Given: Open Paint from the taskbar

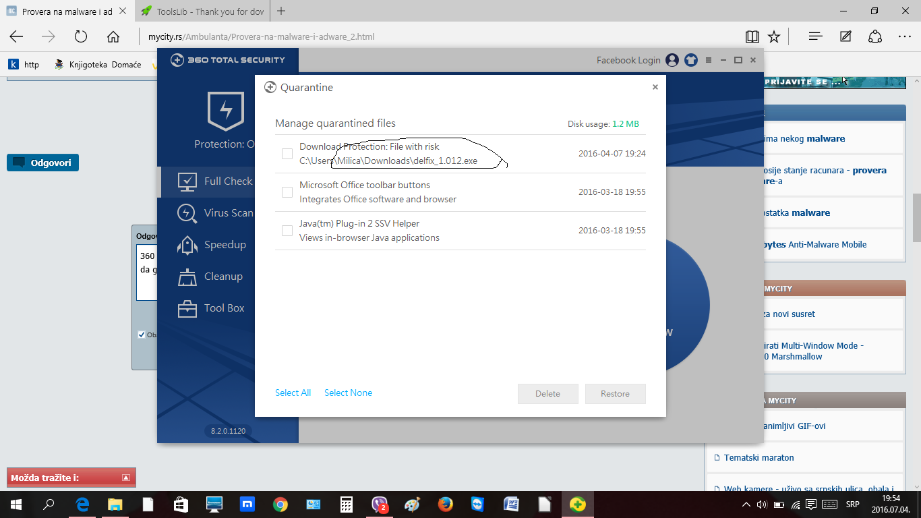Looking at the screenshot, I should (x=413, y=505).
